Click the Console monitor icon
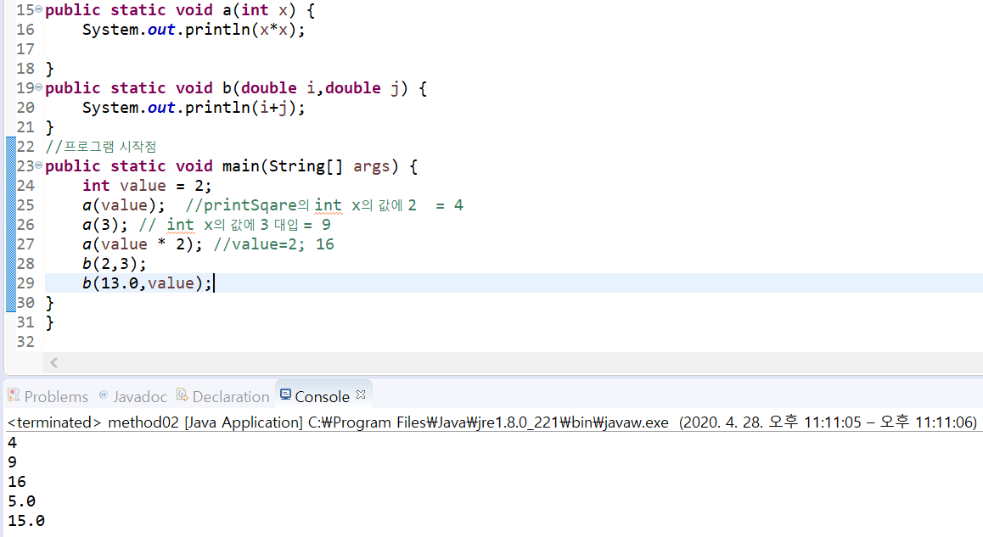The width and height of the screenshot is (983, 537). (x=285, y=394)
